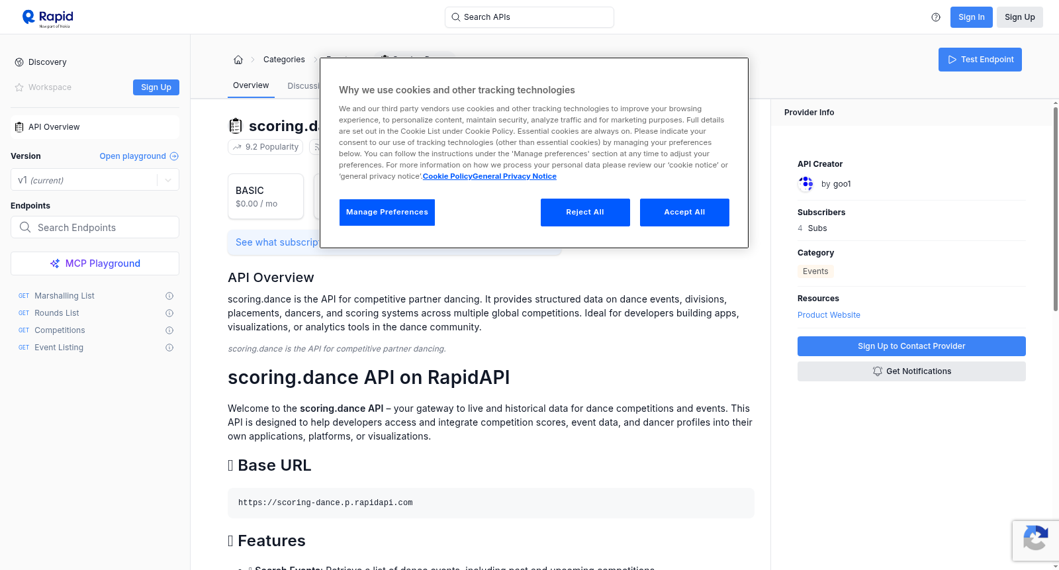
Task: Click Sign Up next to Workspace
Action: point(156,87)
